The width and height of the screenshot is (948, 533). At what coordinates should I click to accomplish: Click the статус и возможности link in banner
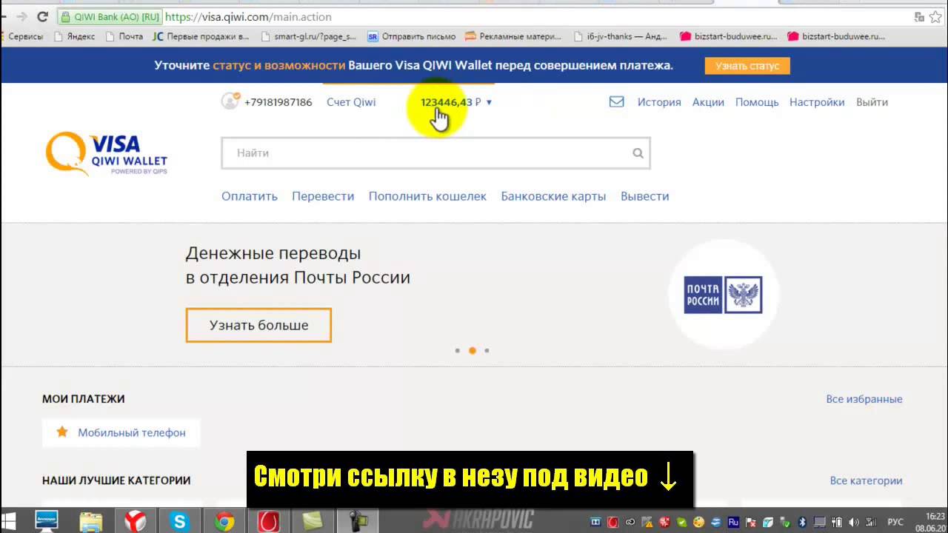click(x=279, y=65)
